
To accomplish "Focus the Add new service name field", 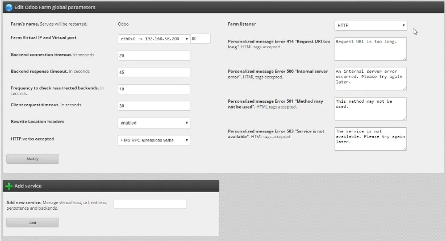I will (x=150, y=203).
